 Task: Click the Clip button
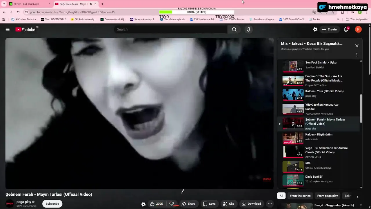[228, 204]
